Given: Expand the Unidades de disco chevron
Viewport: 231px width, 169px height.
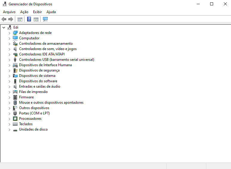Looking at the screenshot, I should (10, 130).
